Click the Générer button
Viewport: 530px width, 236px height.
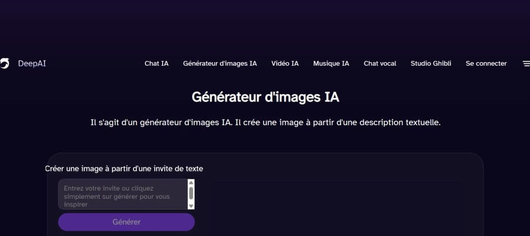[126, 222]
